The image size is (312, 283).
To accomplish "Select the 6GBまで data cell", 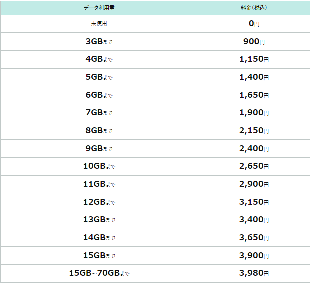I will (99, 95).
